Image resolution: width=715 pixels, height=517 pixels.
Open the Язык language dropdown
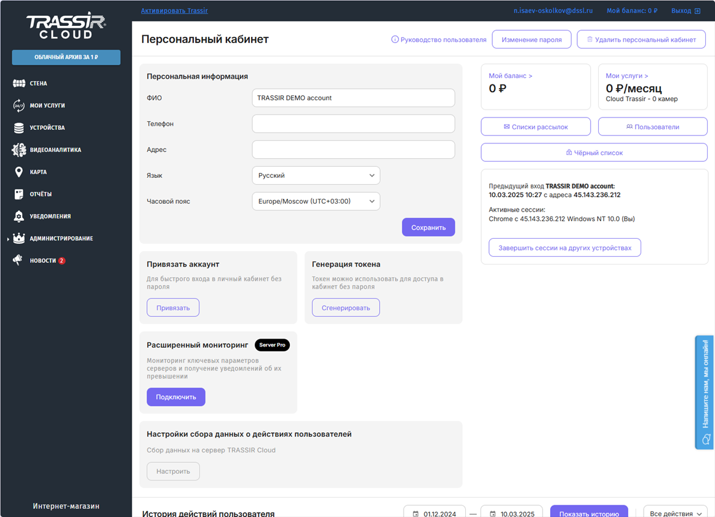click(316, 175)
